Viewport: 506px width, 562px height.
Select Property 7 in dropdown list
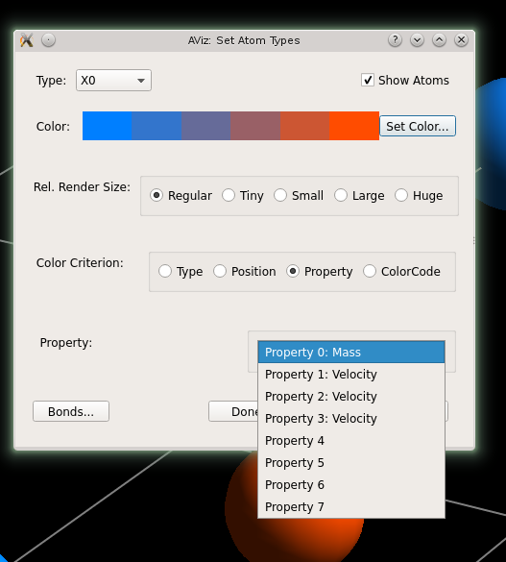tap(351, 507)
